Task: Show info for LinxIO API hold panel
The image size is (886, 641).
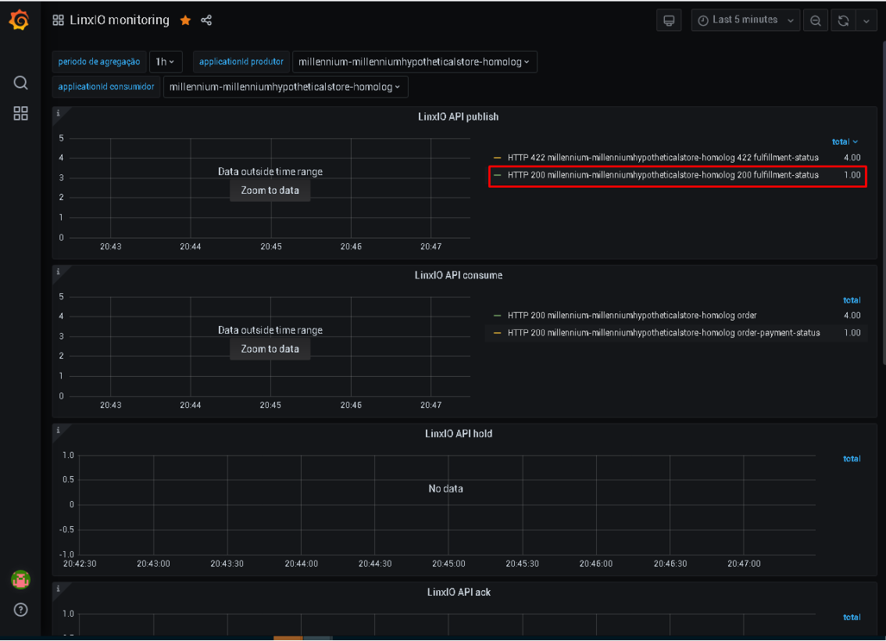Action: [58, 430]
